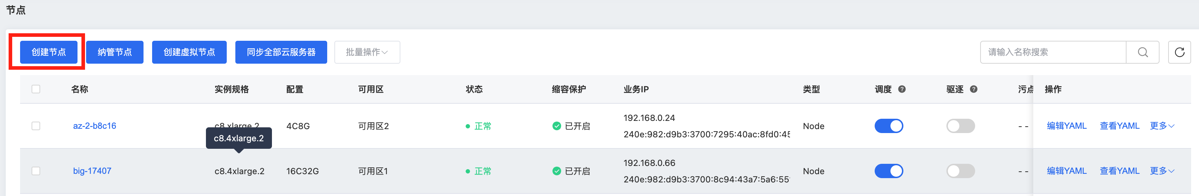Click help icon next to 驱逐 header
The width and height of the screenshot is (1199, 196).
973,89
